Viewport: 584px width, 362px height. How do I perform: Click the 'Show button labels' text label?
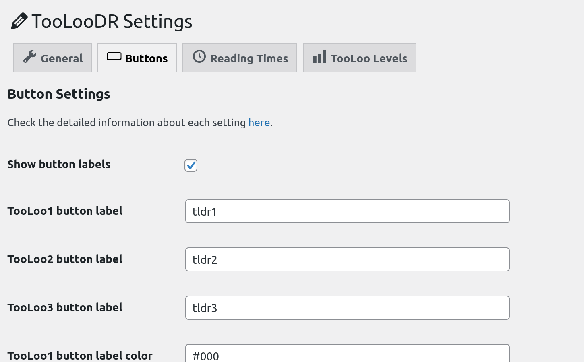click(x=59, y=164)
